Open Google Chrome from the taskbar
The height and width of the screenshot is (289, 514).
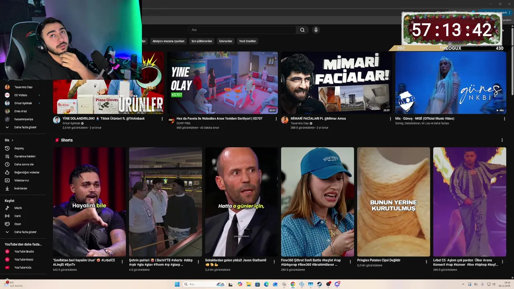[293, 284]
